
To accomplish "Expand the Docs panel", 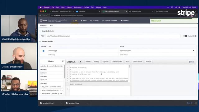I will pyautogui.click(x=192, y=62).
